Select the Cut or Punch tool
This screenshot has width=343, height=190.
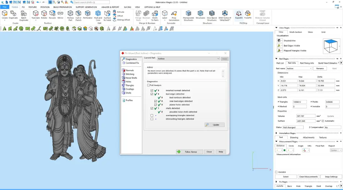tap(78, 16)
